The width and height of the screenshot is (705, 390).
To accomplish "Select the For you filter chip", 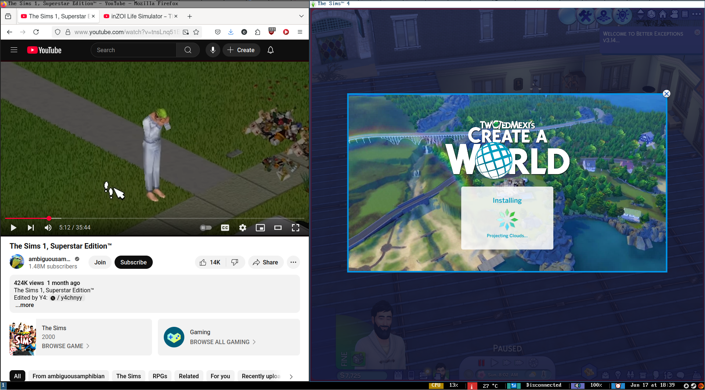I will click(x=220, y=376).
